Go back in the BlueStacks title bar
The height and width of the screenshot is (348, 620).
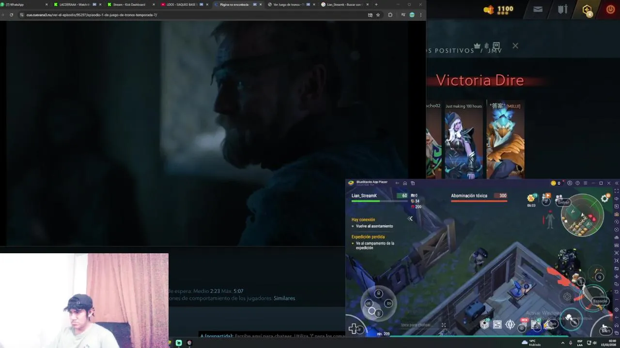397,183
